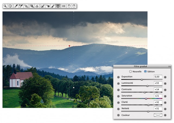Click the Netteté value field +31

(158, 109)
